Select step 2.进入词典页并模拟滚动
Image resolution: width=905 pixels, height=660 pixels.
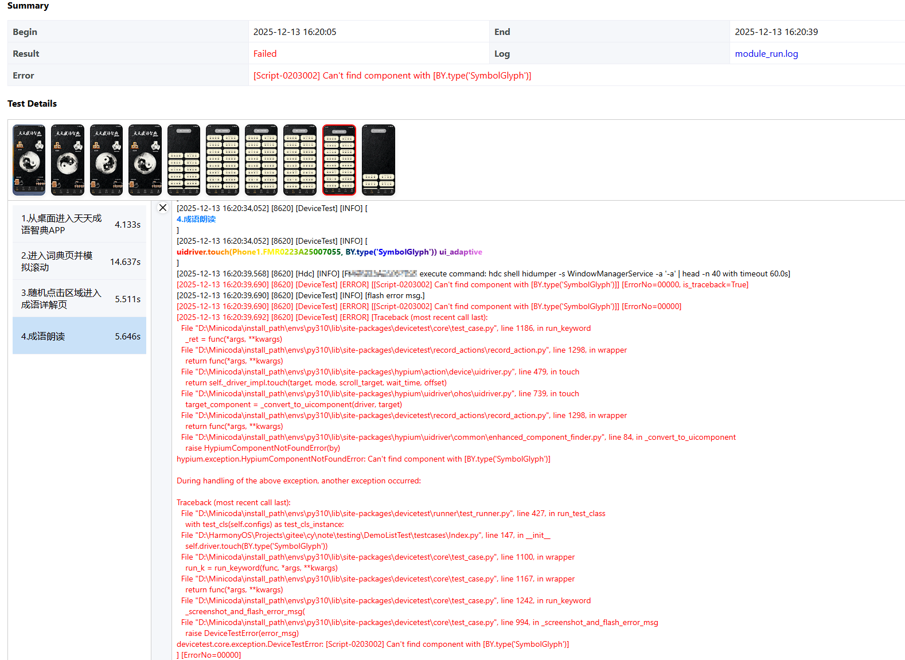[x=79, y=261]
